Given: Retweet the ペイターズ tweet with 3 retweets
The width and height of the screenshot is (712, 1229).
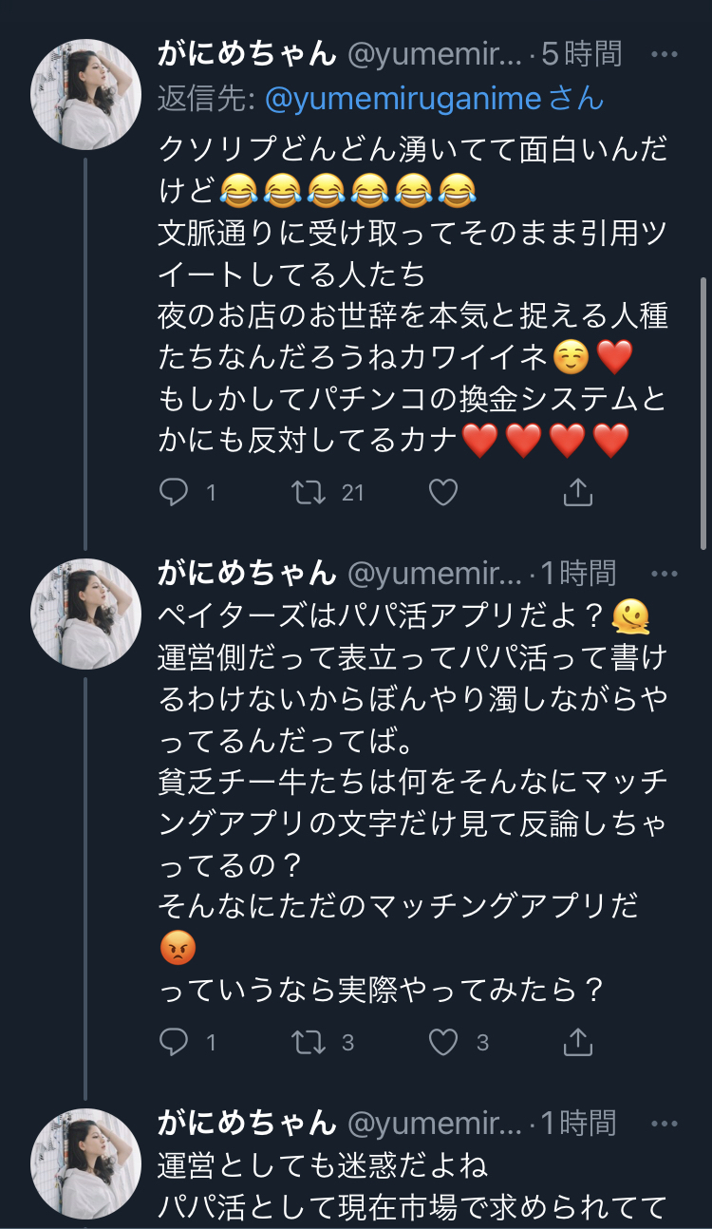Looking at the screenshot, I should [308, 1043].
